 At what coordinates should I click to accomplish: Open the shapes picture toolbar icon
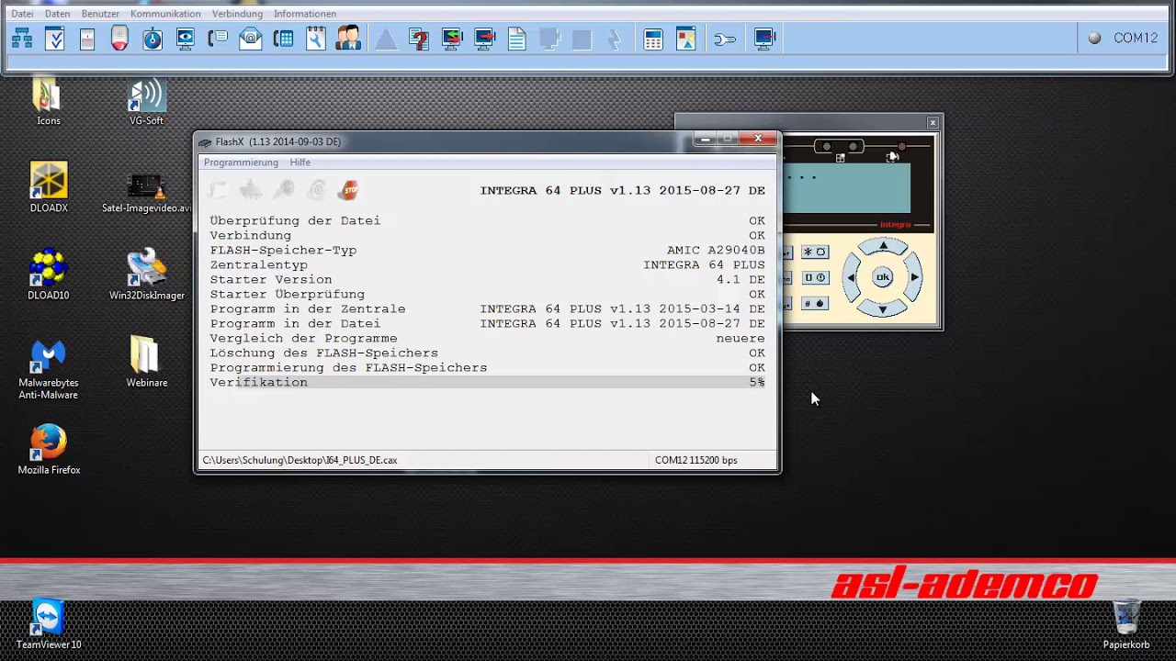[686, 39]
